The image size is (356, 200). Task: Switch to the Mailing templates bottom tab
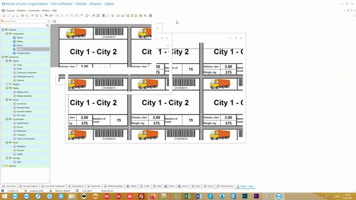pos(113,186)
